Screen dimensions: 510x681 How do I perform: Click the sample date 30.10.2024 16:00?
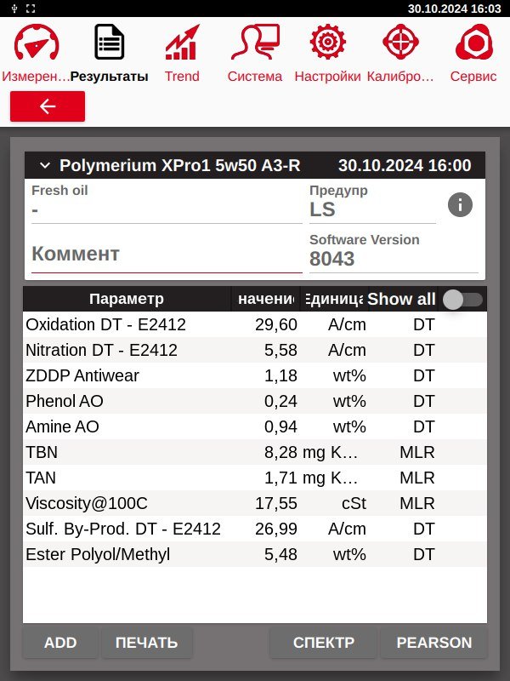coord(405,165)
